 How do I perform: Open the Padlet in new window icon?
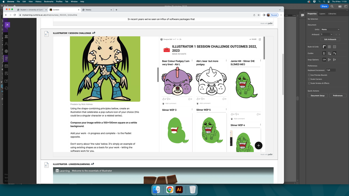[x=260, y=39]
